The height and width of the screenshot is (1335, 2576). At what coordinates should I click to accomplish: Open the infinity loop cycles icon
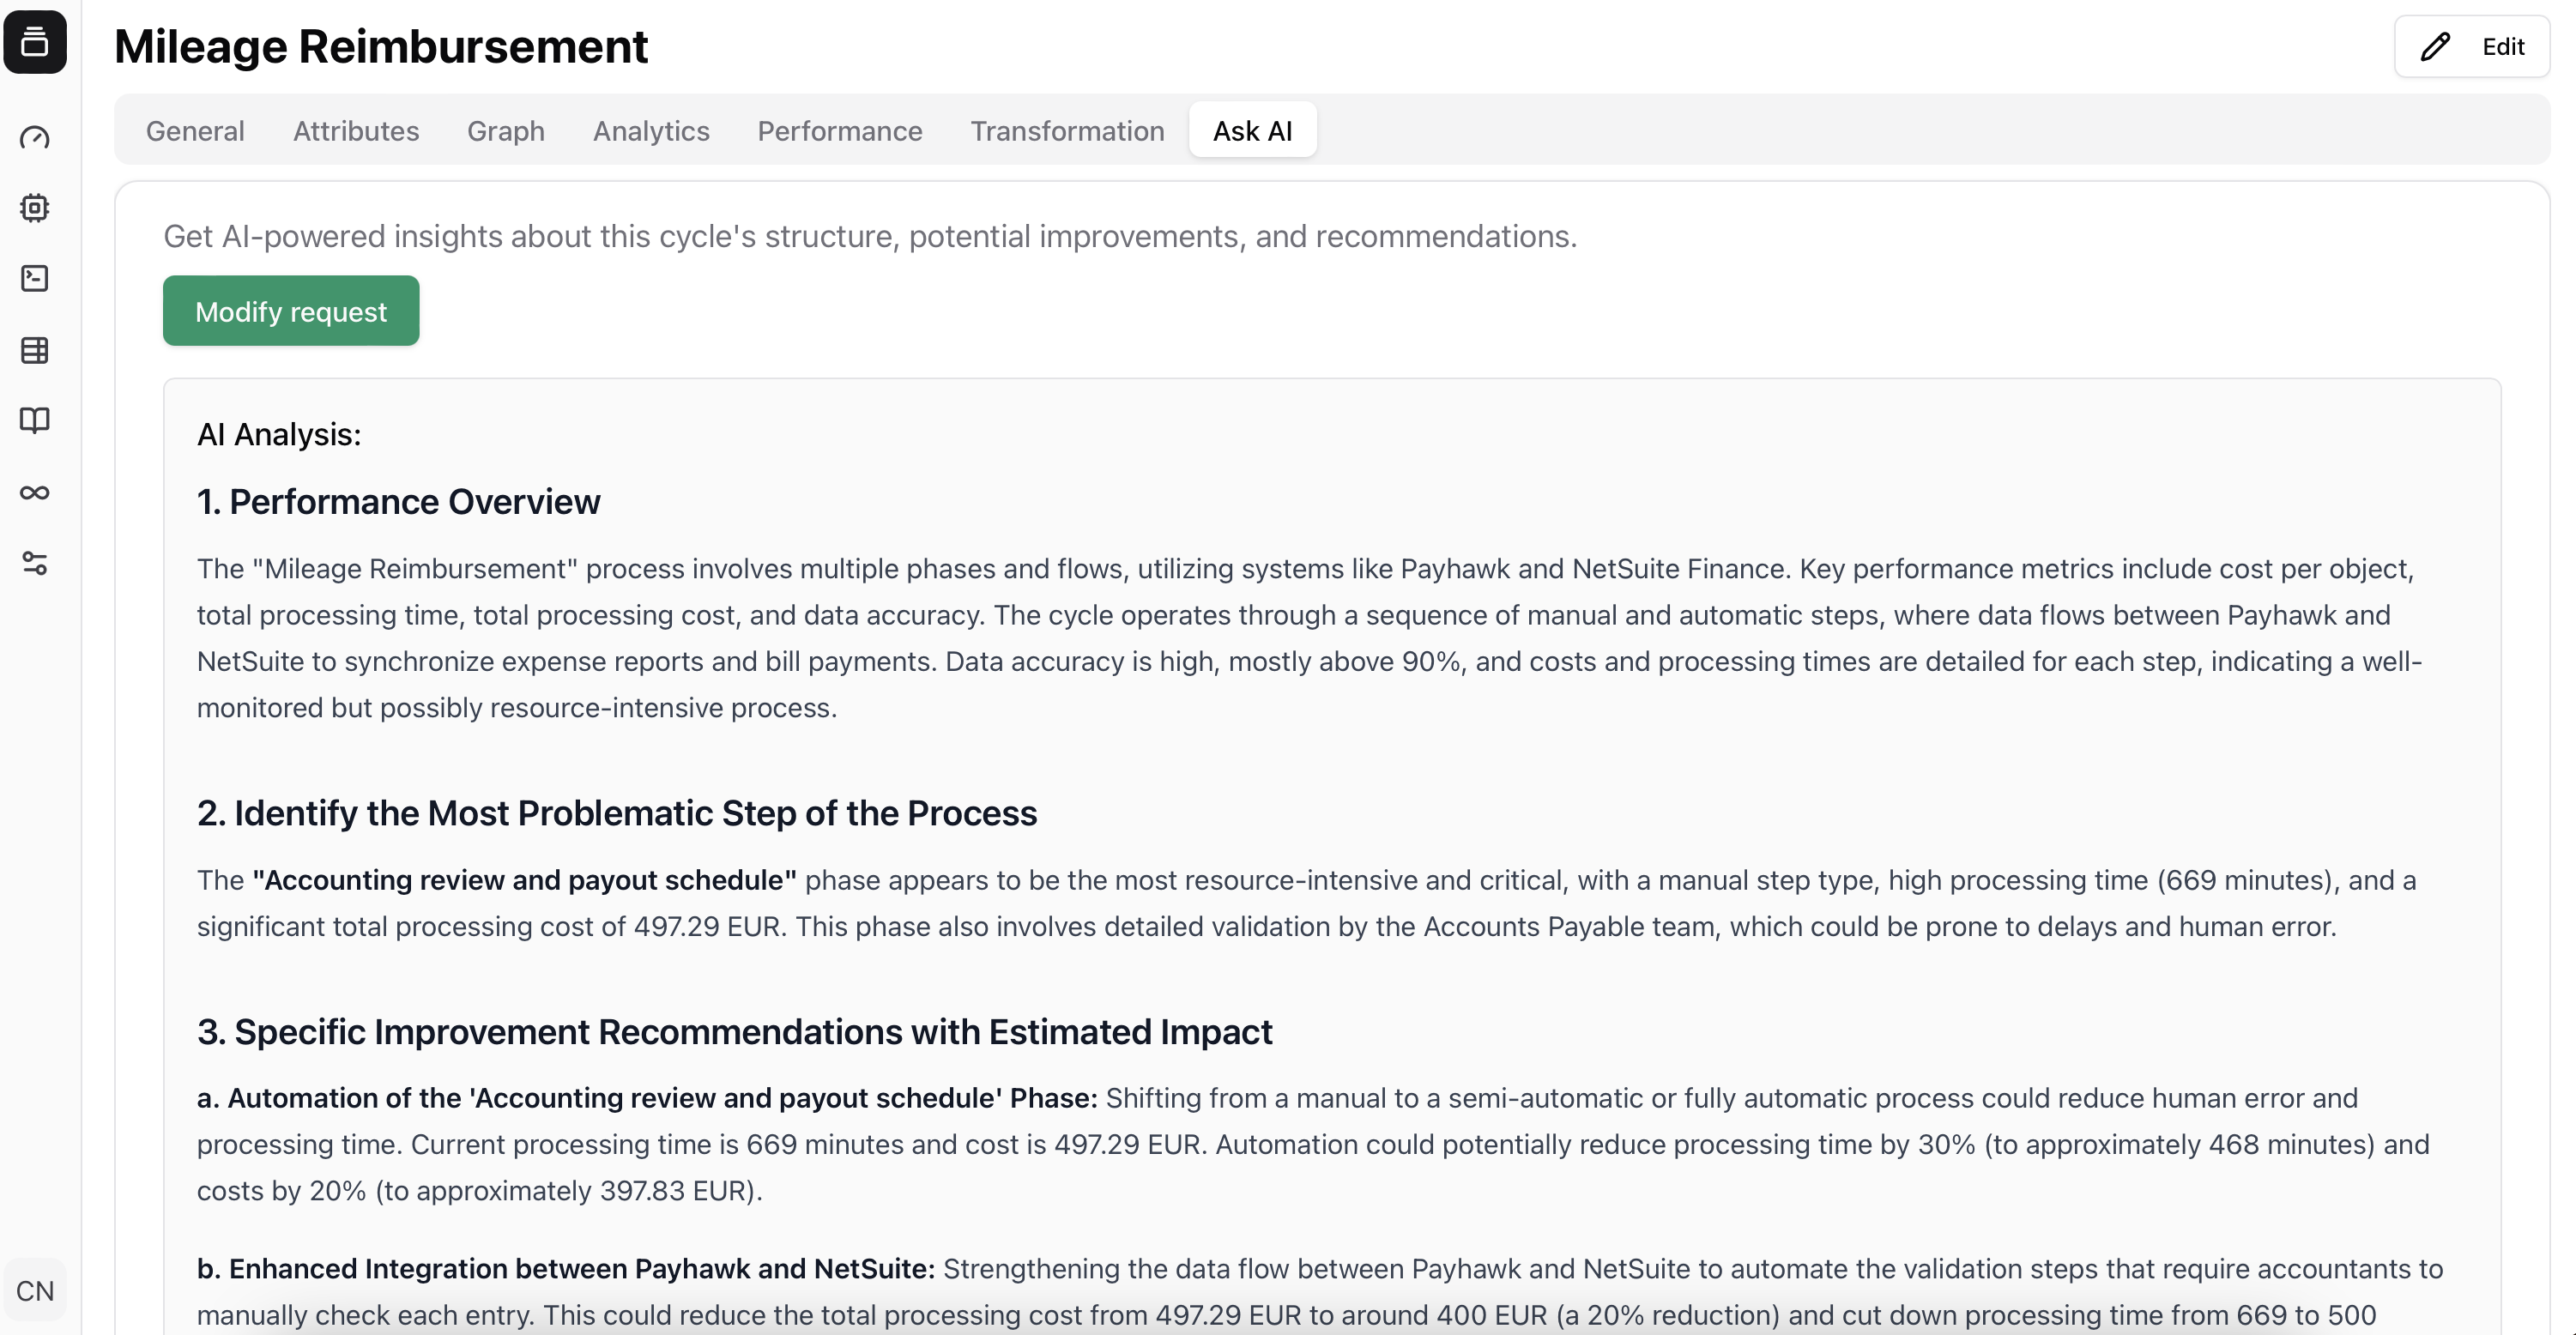point(35,493)
